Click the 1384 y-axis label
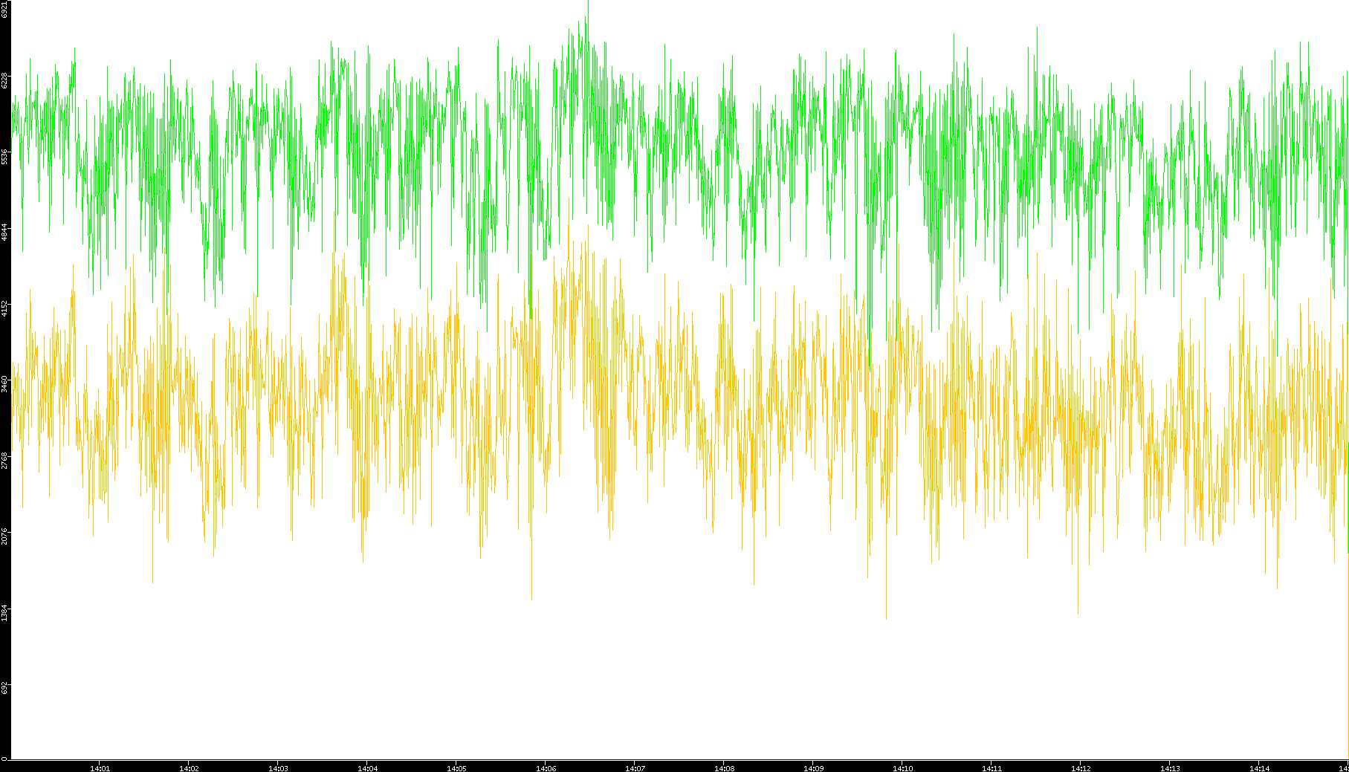This screenshot has width=1349, height=772. pyautogui.click(x=4, y=612)
